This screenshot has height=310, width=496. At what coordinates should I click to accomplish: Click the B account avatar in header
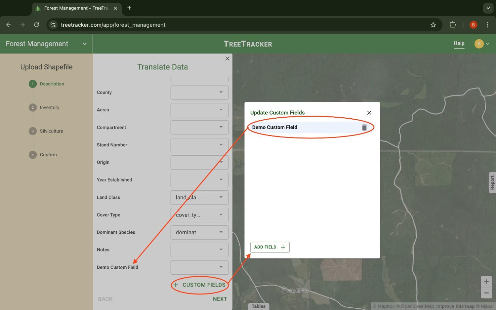click(478, 43)
